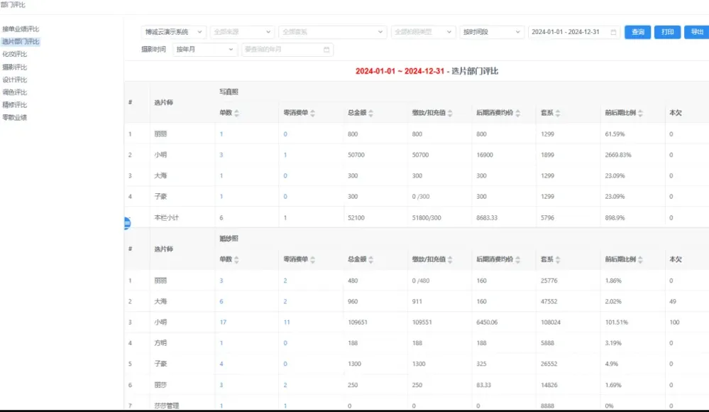Select 化妆评比 in the left menu
709x412 pixels.
click(15, 54)
